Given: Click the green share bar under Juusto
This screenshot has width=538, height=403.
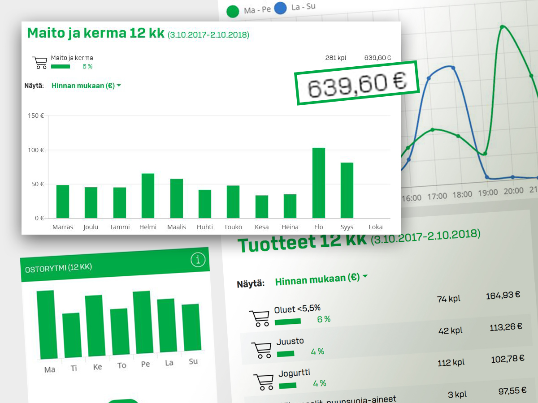Looking at the screenshot, I should click(x=286, y=353).
